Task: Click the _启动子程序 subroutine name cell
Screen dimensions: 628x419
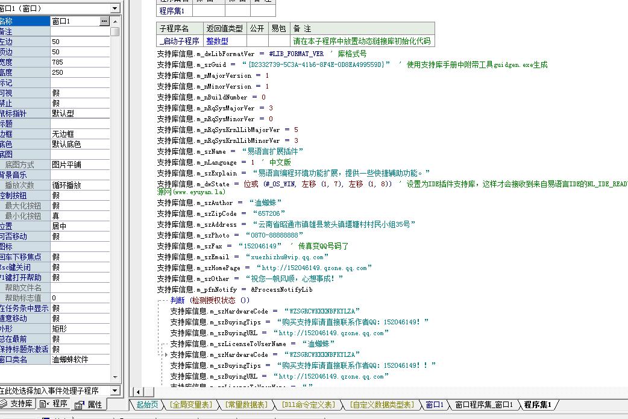Action: pos(180,41)
